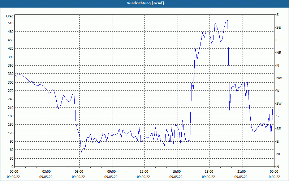
Task: Pick the 240 degree axis label
Action: (10, 99)
